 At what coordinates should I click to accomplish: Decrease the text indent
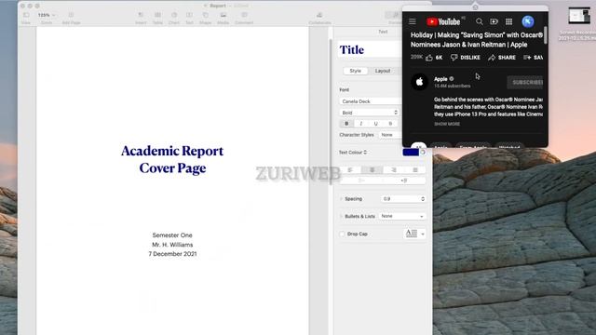pyautogui.click(x=361, y=181)
